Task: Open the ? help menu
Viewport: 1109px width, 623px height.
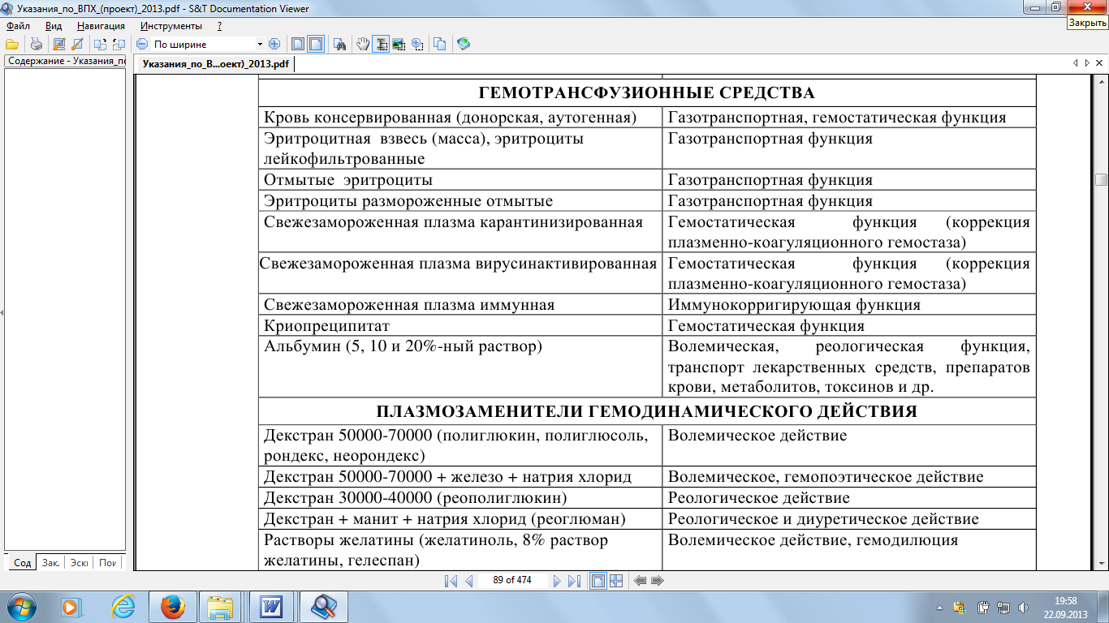Action: [x=219, y=26]
